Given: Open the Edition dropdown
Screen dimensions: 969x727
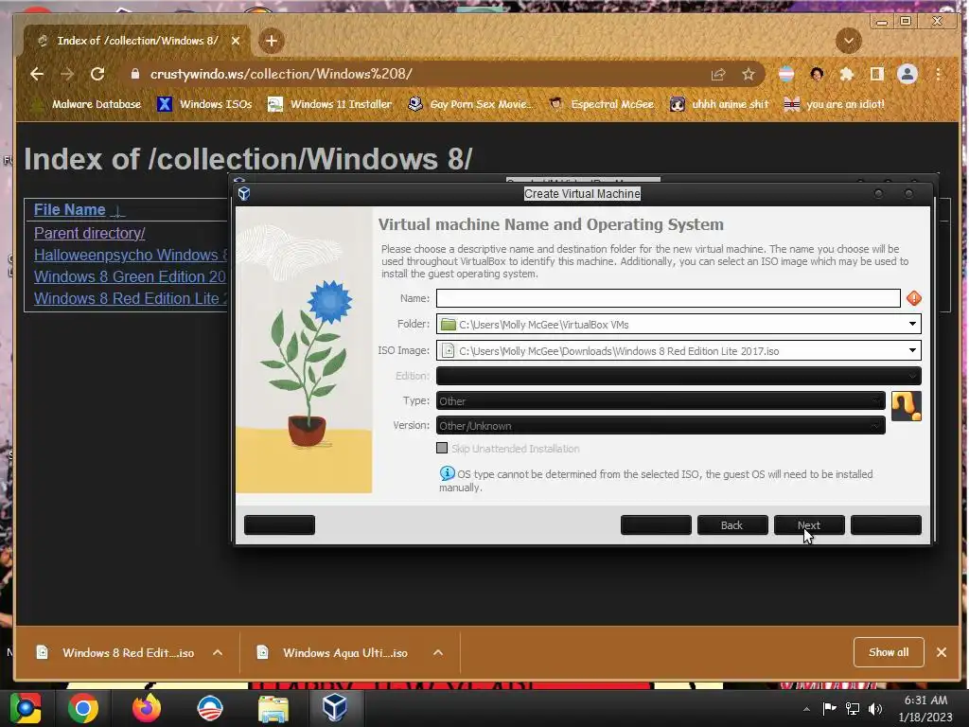Looking at the screenshot, I should click(678, 375).
